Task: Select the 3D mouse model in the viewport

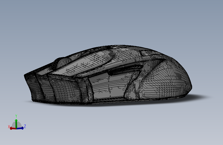Action: click(x=108, y=75)
